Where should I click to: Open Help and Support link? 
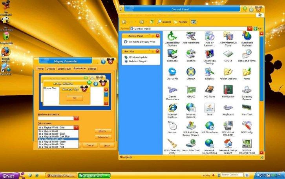click(x=138, y=61)
